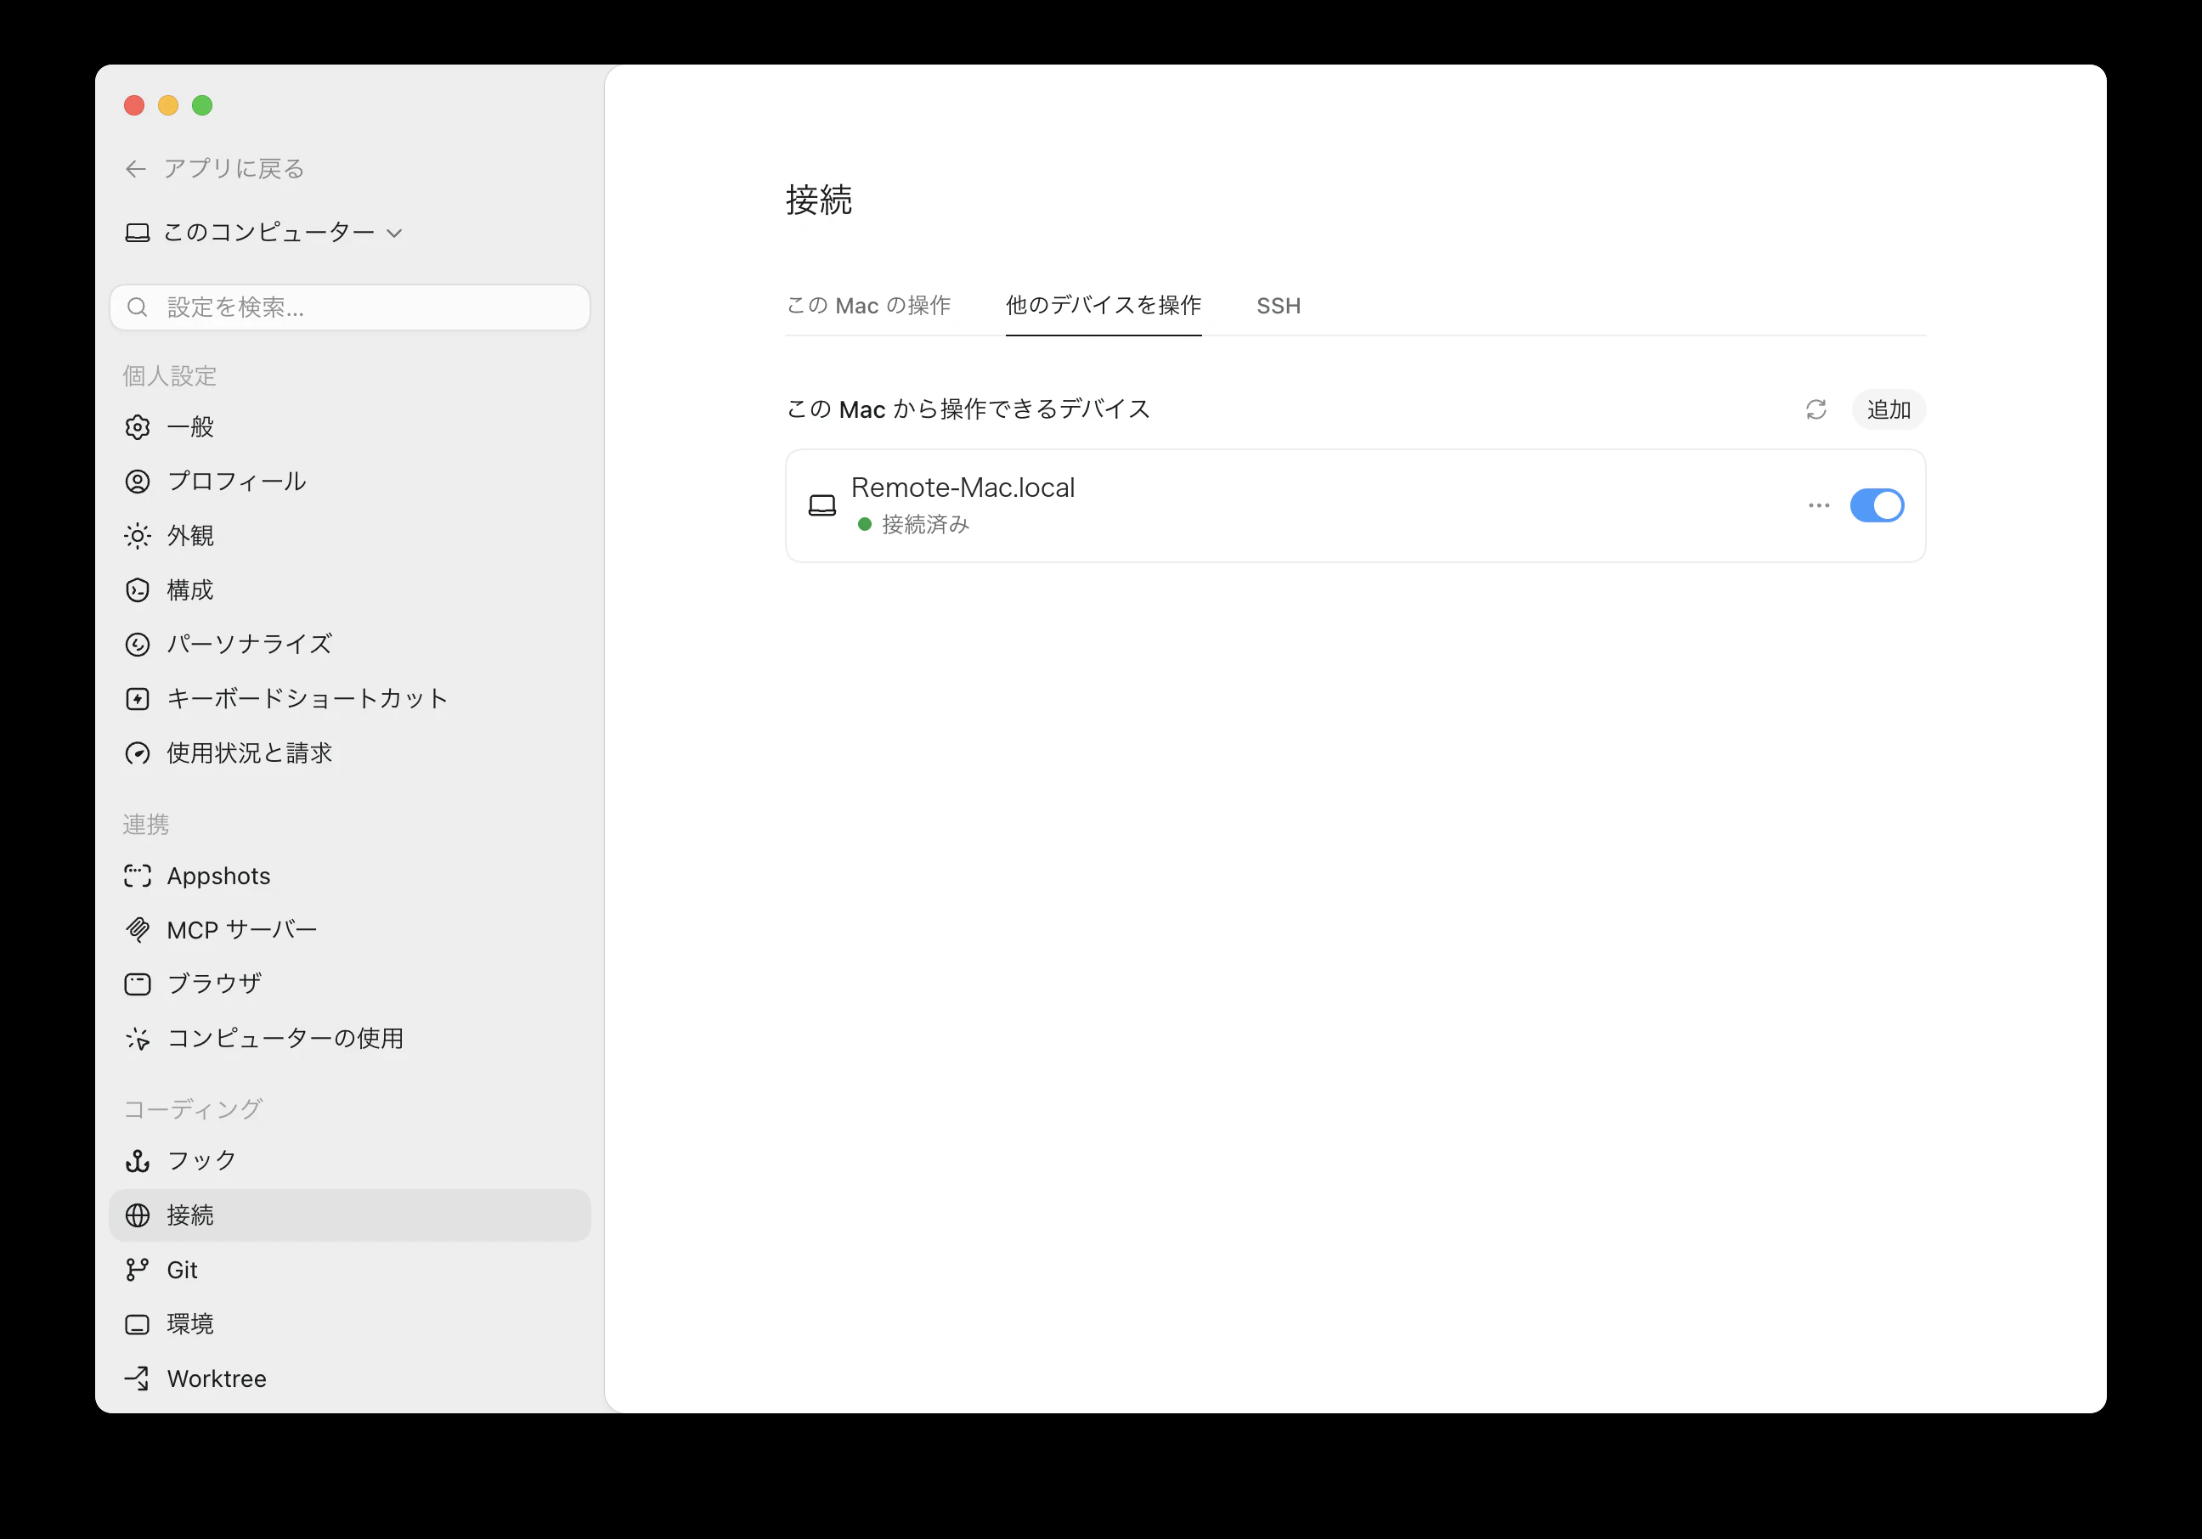Open Git branch icon in sidebar
The height and width of the screenshot is (1539, 2202).
pos(137,1270)
